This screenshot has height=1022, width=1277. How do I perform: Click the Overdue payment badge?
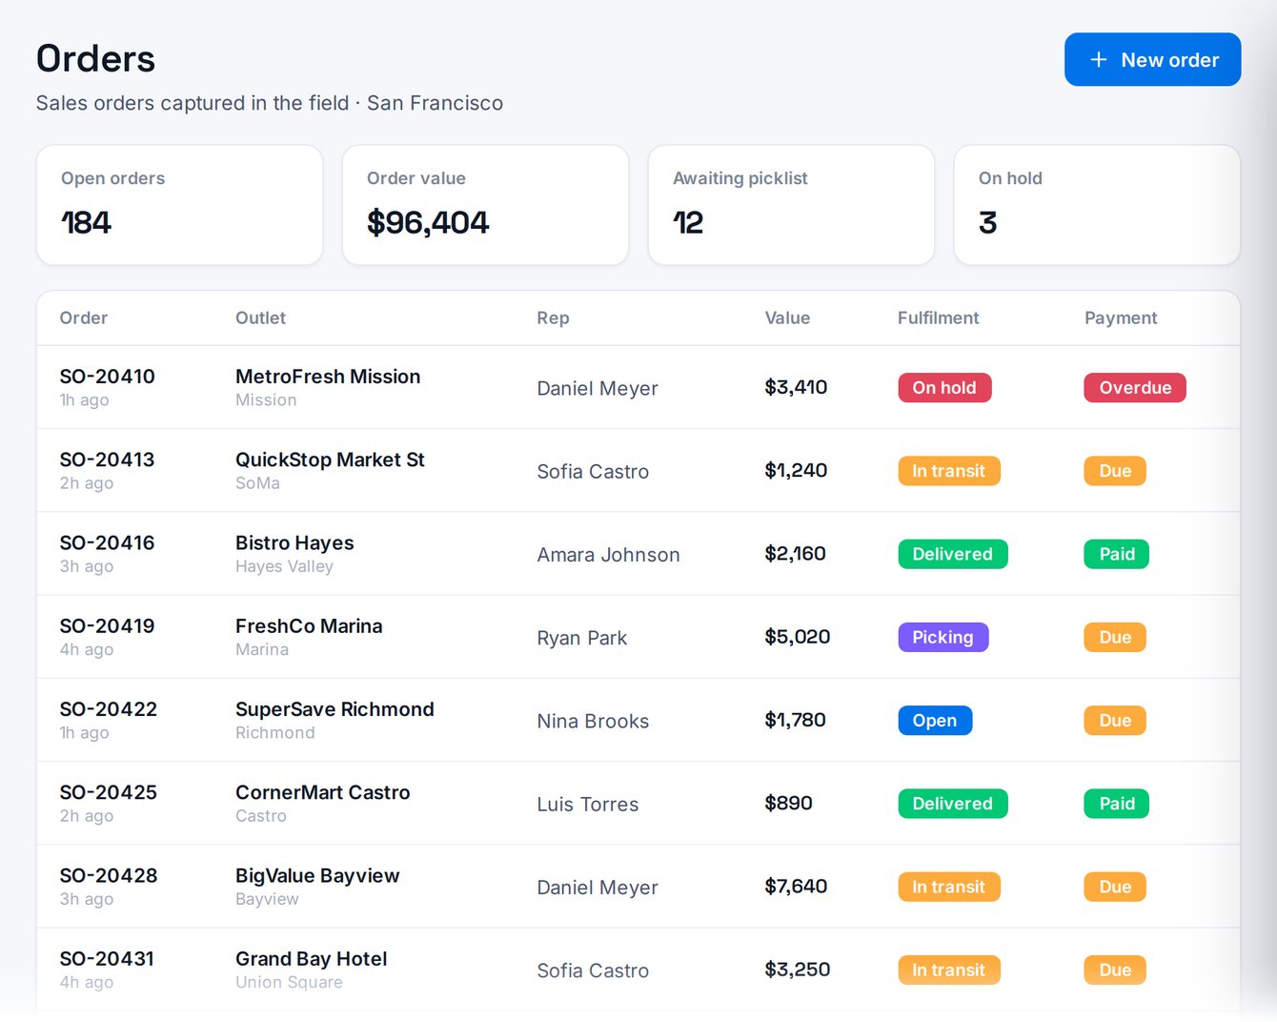[1135, 388]
